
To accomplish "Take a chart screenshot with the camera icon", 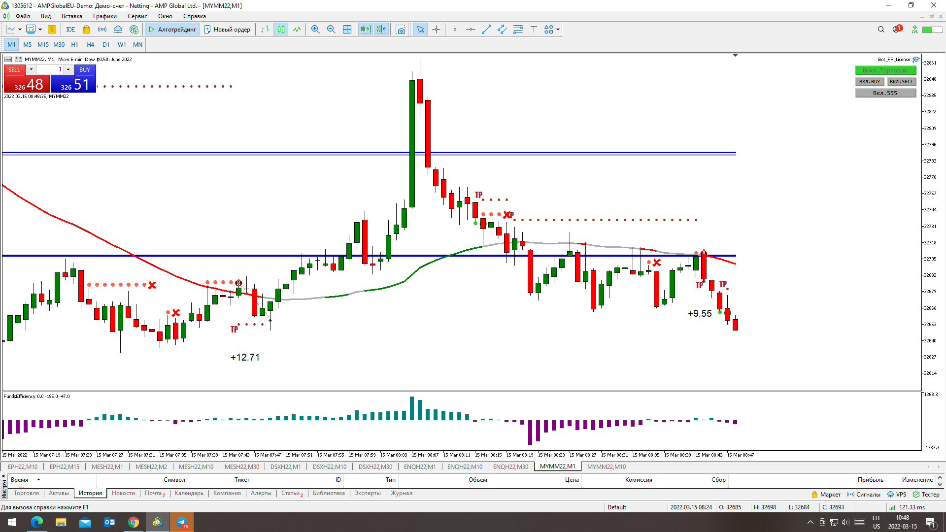I will (x=401, y=30).
